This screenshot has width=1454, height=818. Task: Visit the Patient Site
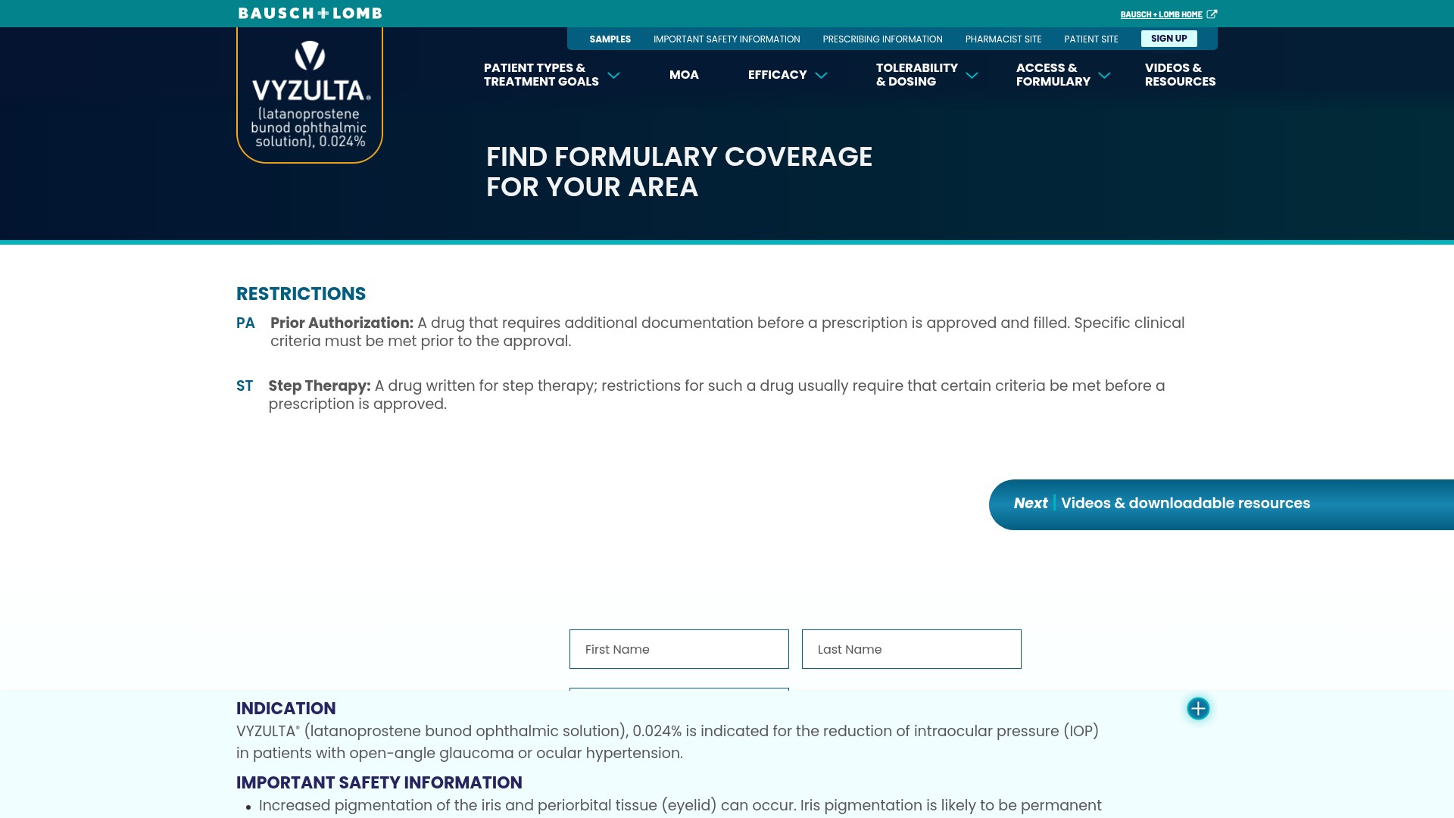(x=1090, y=39)
